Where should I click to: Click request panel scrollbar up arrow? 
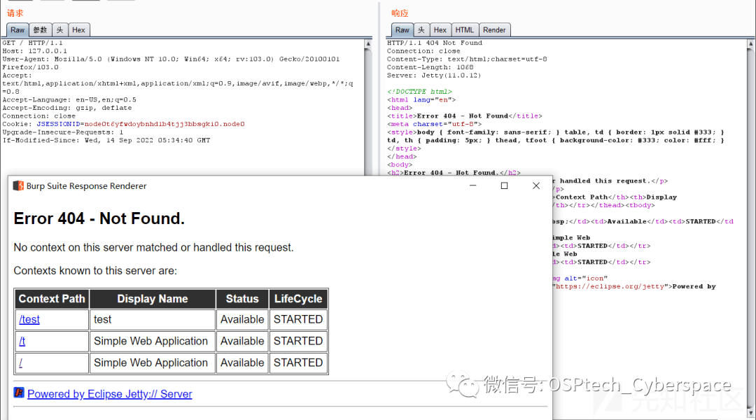pyautogui.click(x=368, y=43)
